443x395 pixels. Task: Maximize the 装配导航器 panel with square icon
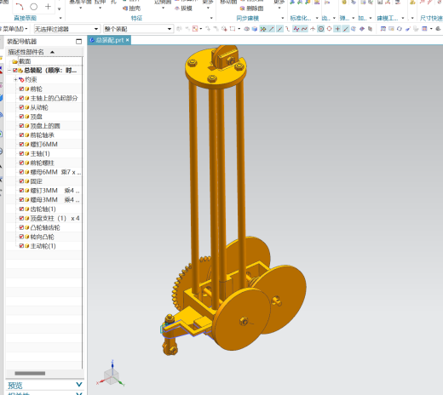tap(78, 42)
